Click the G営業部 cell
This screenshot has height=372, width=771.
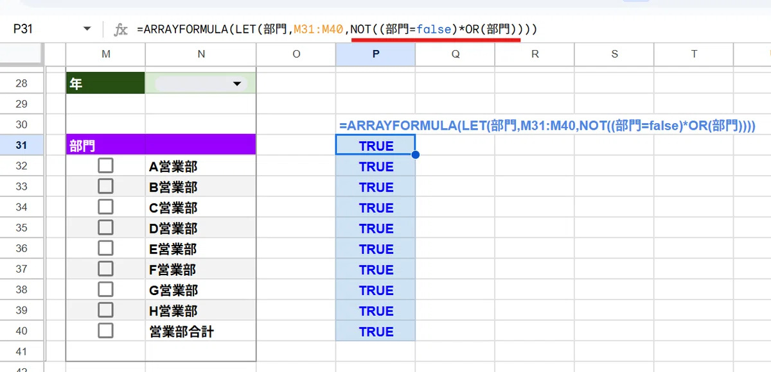point(201,289)
